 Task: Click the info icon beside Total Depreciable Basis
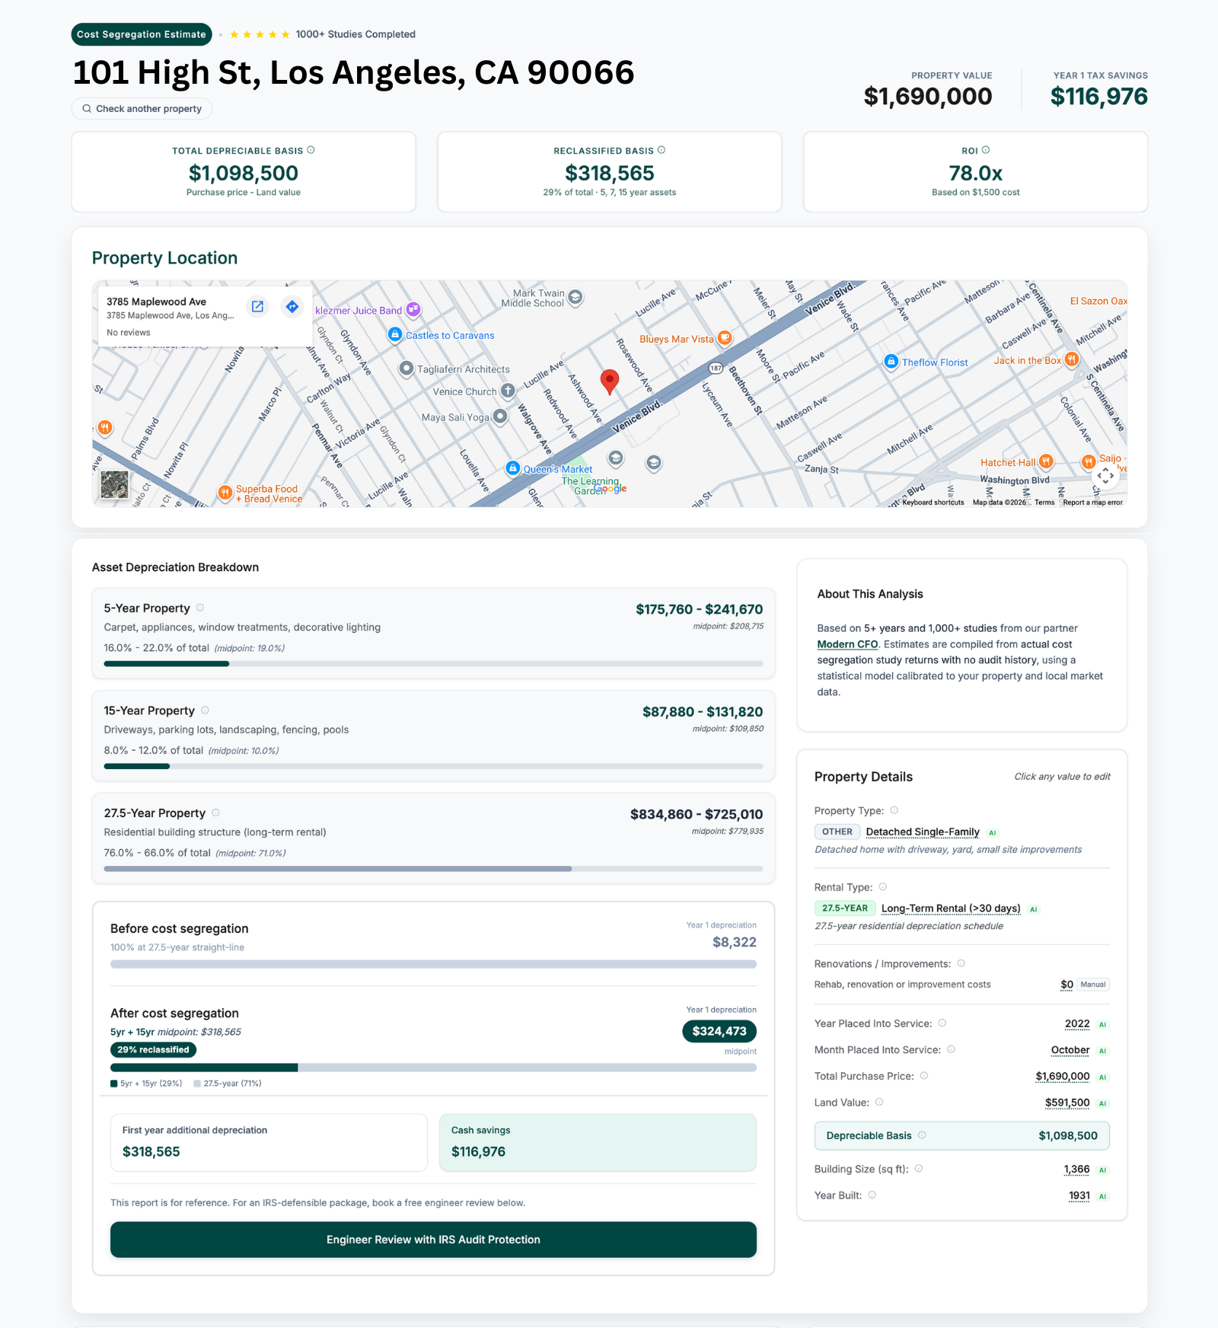pos(311,150)
